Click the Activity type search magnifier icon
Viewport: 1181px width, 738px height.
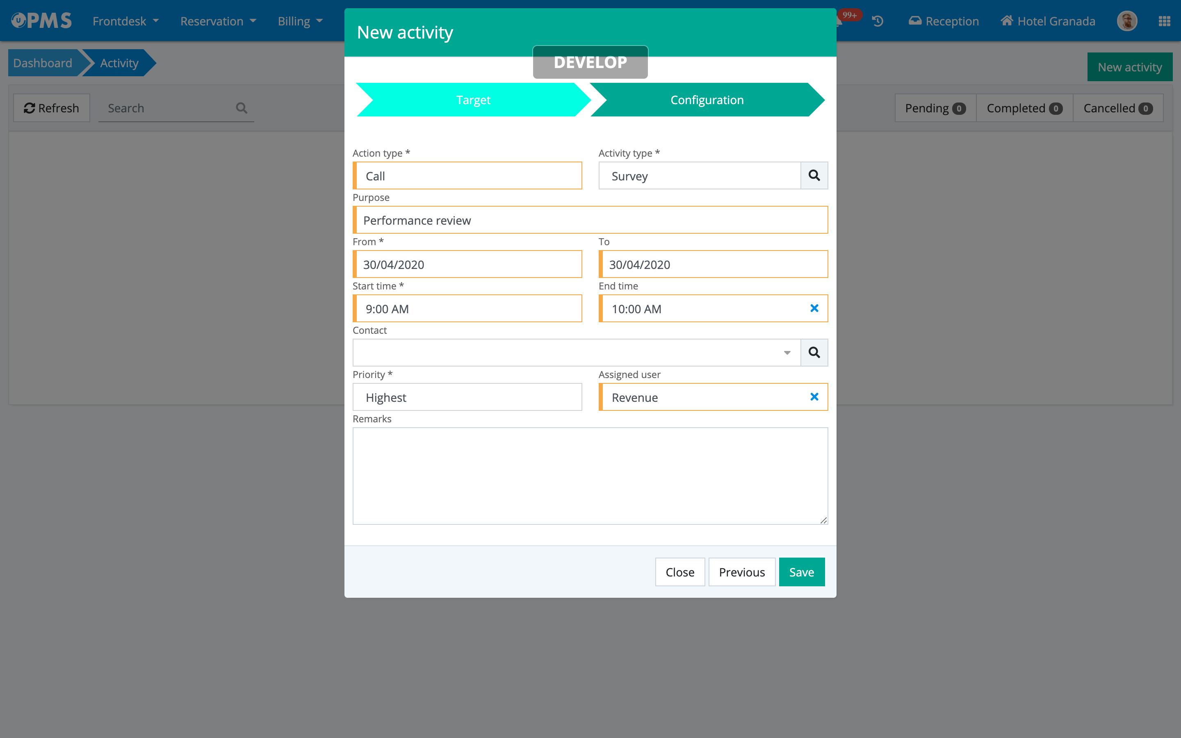pos(814,176)
